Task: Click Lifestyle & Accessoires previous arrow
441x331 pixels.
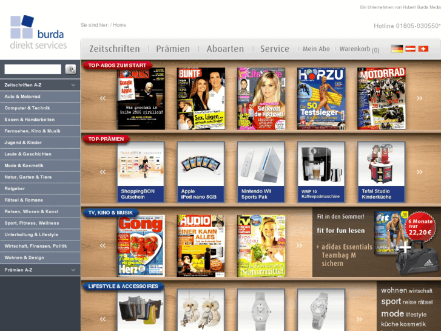Action: coord(103,319)
